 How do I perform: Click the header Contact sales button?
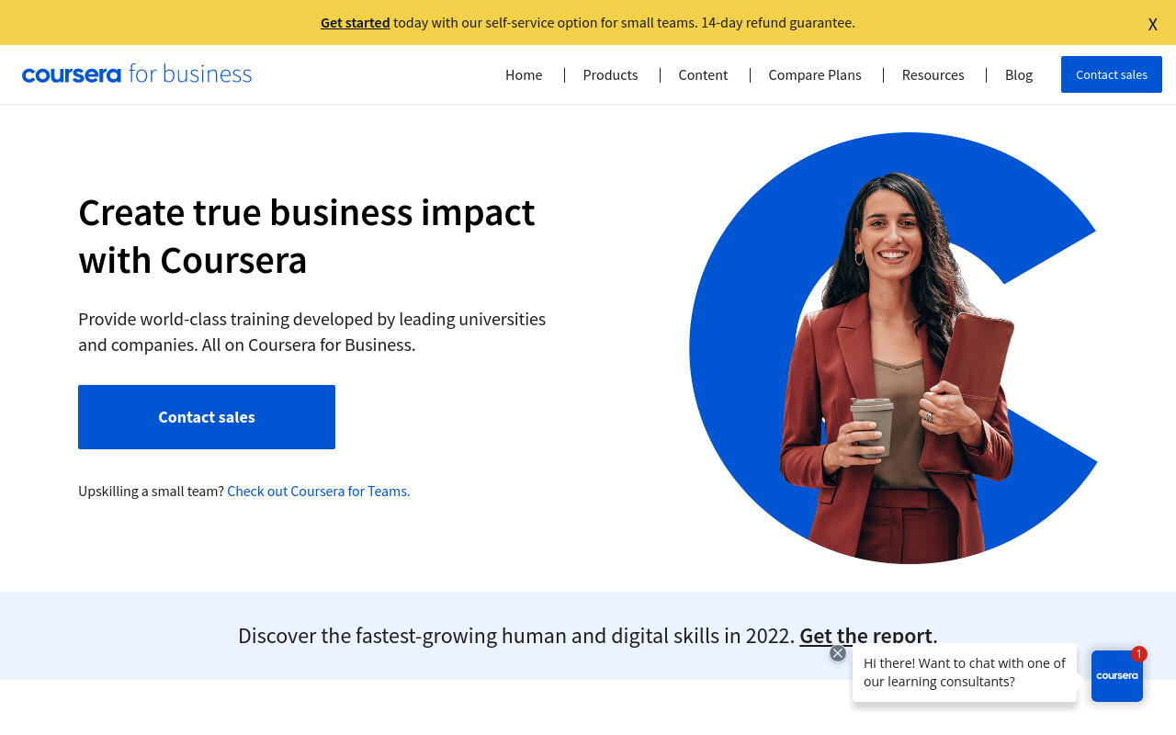(1112, 74)
